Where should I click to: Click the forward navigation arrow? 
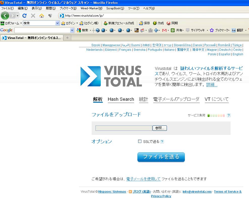pos(12,16)
